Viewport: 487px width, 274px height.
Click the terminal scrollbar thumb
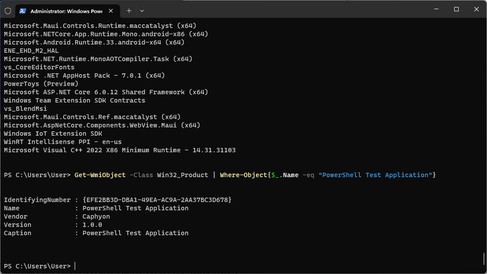pos(484,258)
